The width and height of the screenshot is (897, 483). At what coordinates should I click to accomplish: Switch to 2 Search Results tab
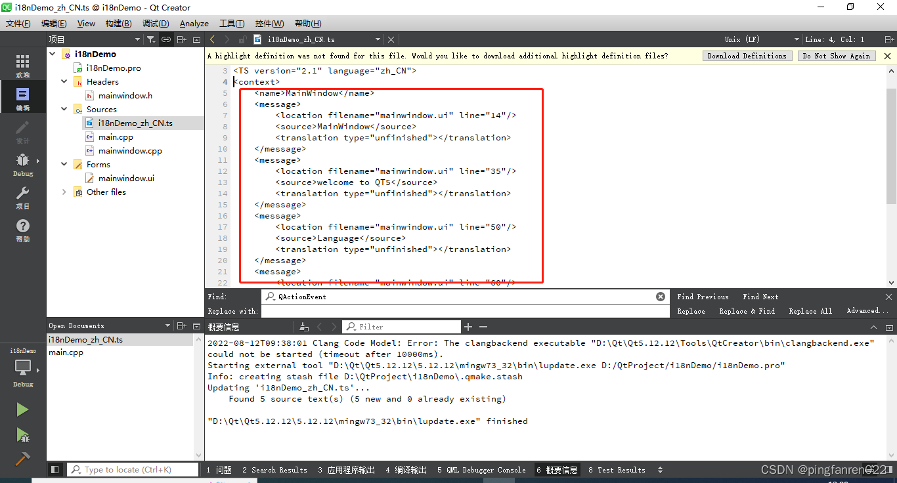[274, 470]
